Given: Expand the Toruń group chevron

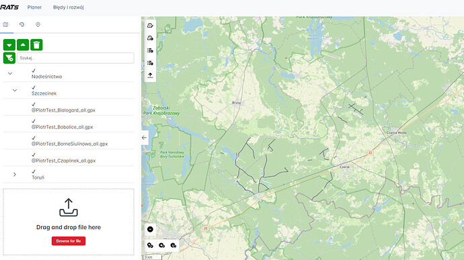Looking at the screenshot, I should (x=15, y=175).
